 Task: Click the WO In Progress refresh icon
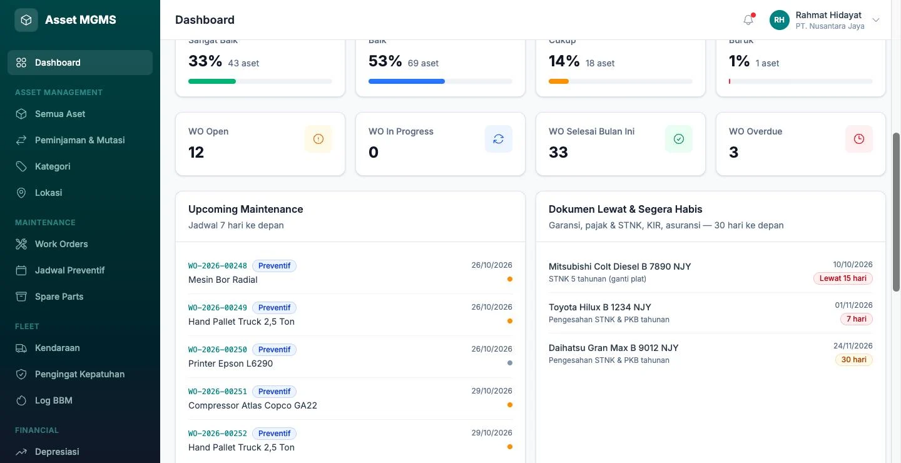[x=499, y=139]
